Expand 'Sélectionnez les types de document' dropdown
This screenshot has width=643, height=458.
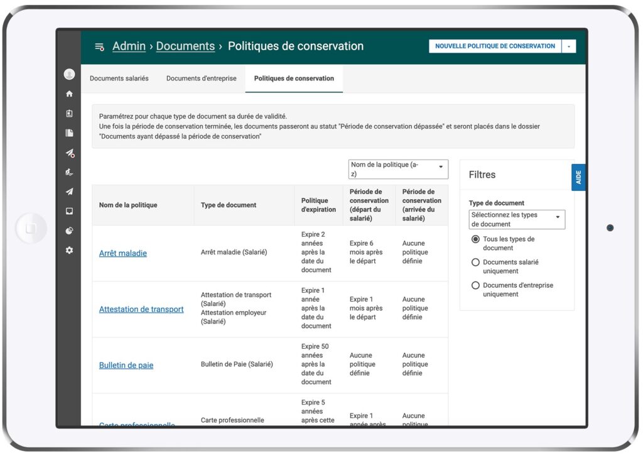[517, 219]
